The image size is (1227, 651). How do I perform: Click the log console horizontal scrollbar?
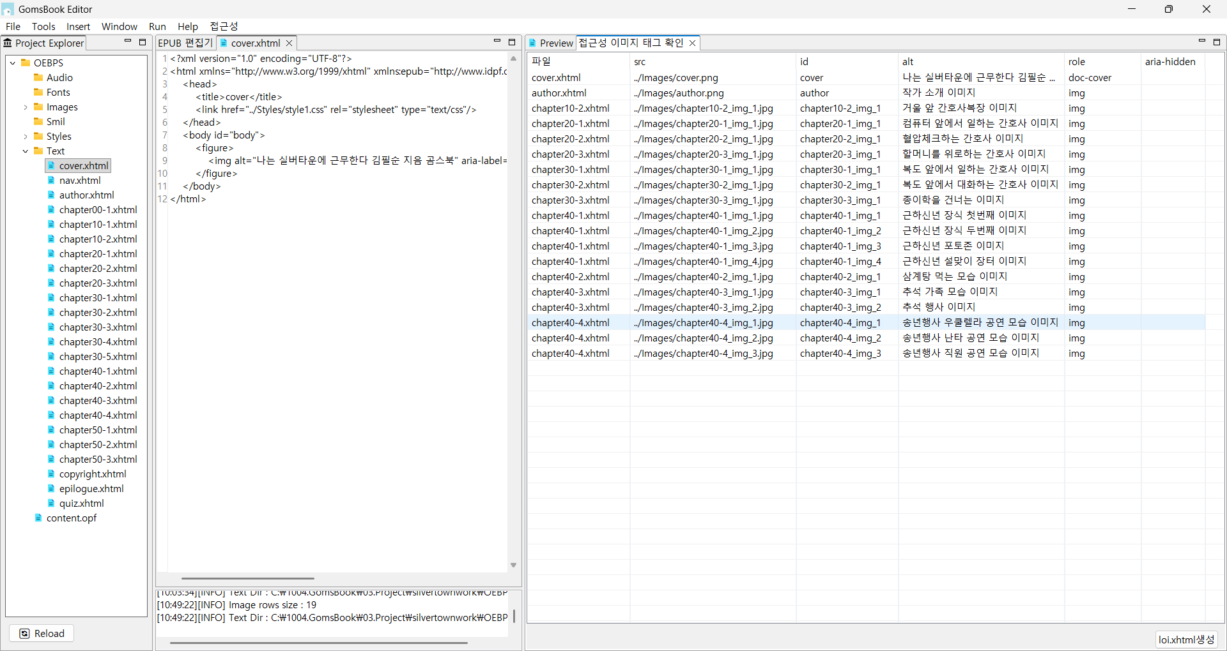coord(319,643)
